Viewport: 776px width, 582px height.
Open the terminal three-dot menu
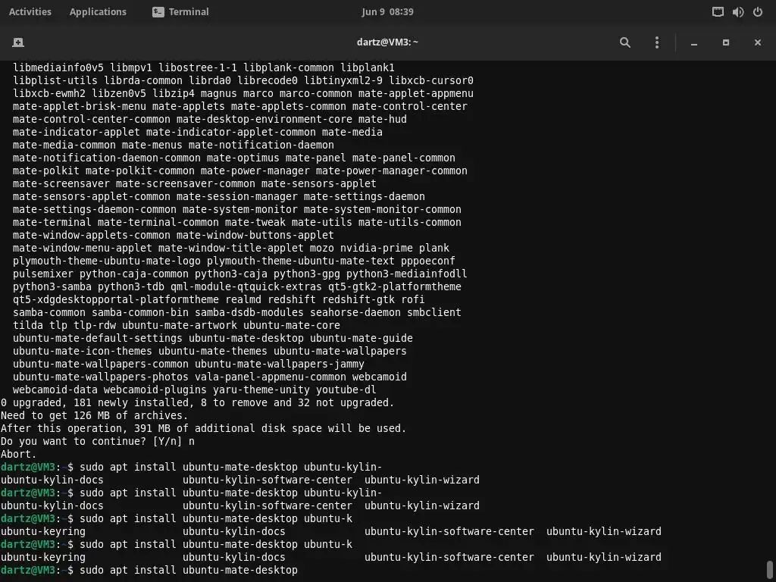tap(657, 42)
